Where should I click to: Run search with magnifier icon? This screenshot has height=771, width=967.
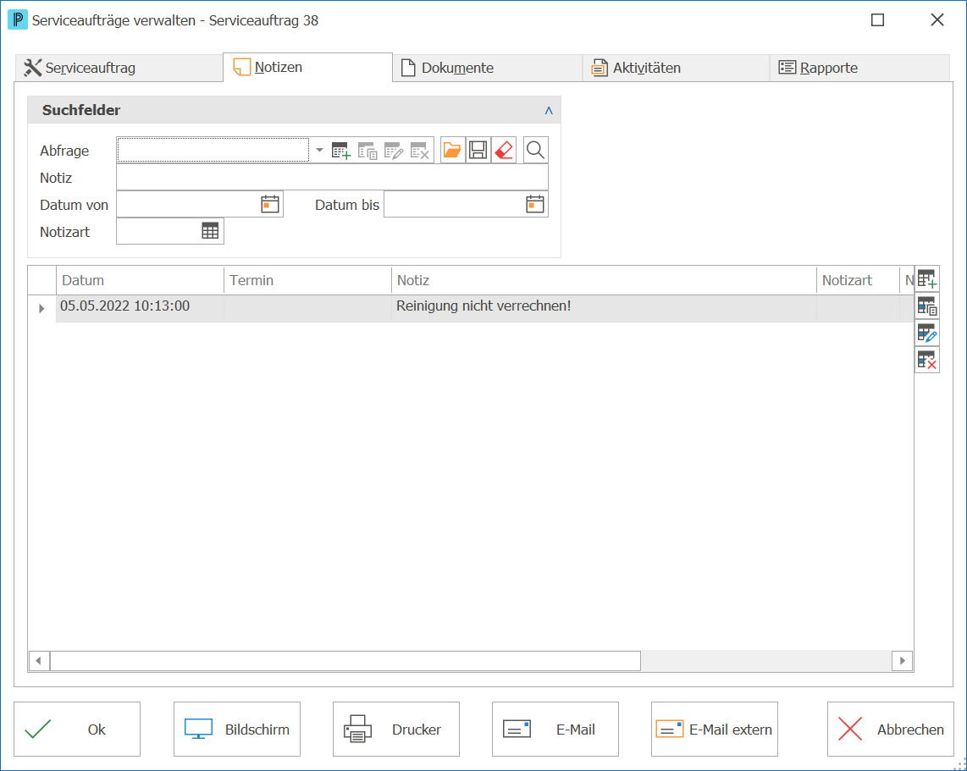tap(535, 150)
